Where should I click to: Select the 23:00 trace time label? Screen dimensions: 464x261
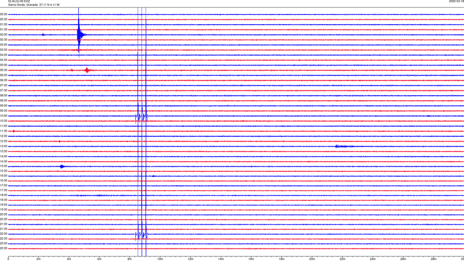[3, 244]
